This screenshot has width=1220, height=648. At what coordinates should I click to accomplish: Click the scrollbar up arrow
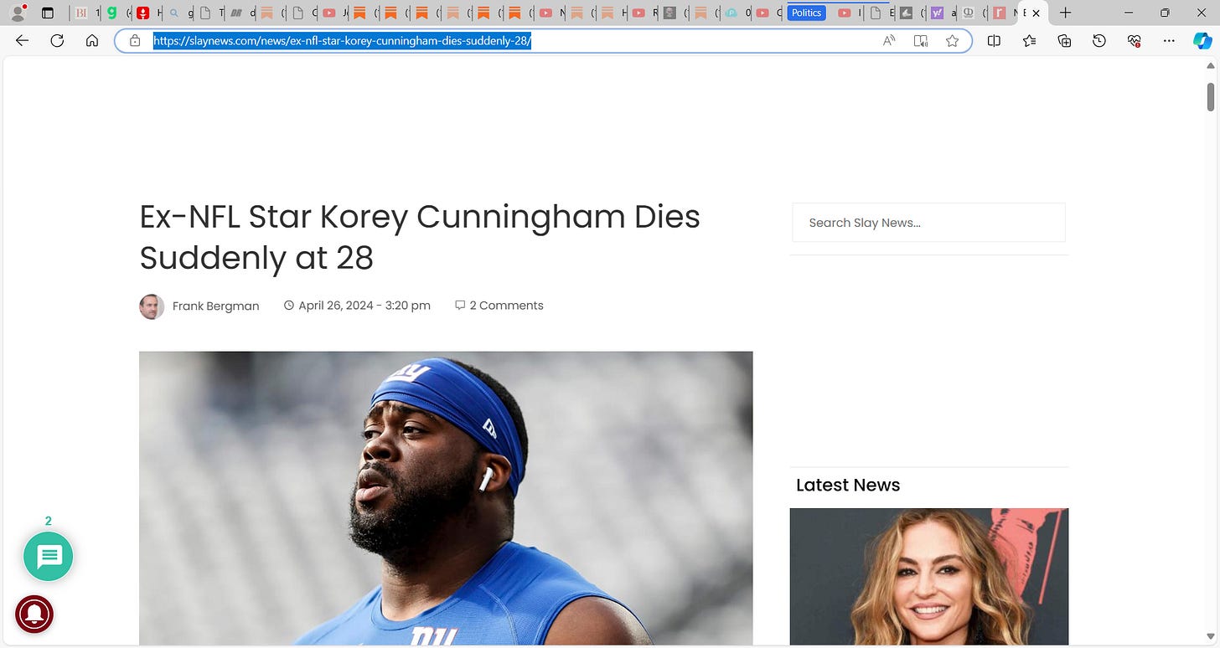[1211, 66]
